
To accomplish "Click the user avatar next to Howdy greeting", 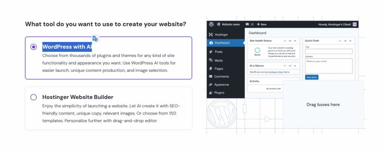I will pos(355,24).
